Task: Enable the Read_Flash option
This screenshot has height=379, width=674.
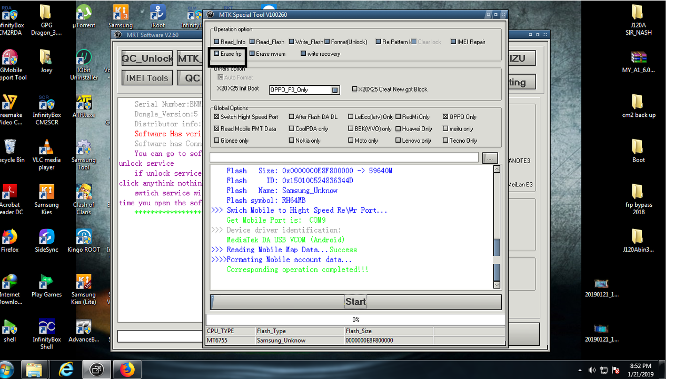Action: [x=252, y=42]
